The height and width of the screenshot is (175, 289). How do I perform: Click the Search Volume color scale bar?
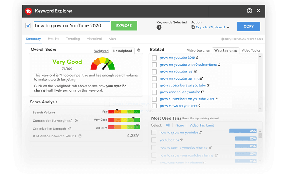point(124,112)
